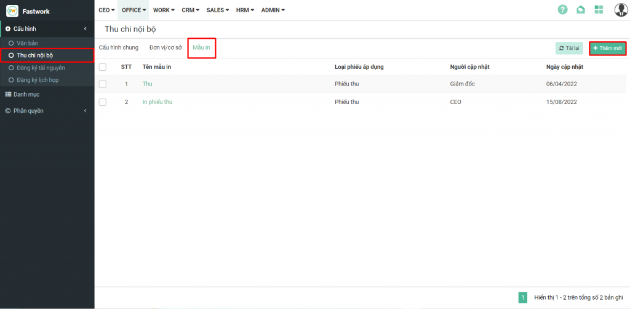Image resolution: width=630 pixels, height=309 pixels.
Task: Click the Tải lại reload button
Action: (x=569, y=48)
